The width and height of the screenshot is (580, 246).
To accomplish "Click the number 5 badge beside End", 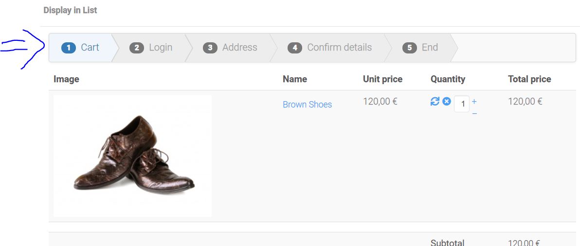I will point(410,48).
